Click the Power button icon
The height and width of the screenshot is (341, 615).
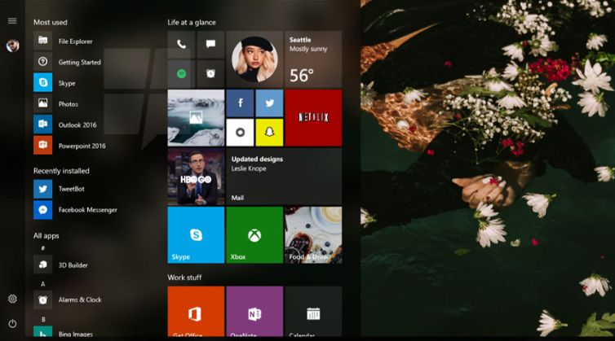click(12, 323)
